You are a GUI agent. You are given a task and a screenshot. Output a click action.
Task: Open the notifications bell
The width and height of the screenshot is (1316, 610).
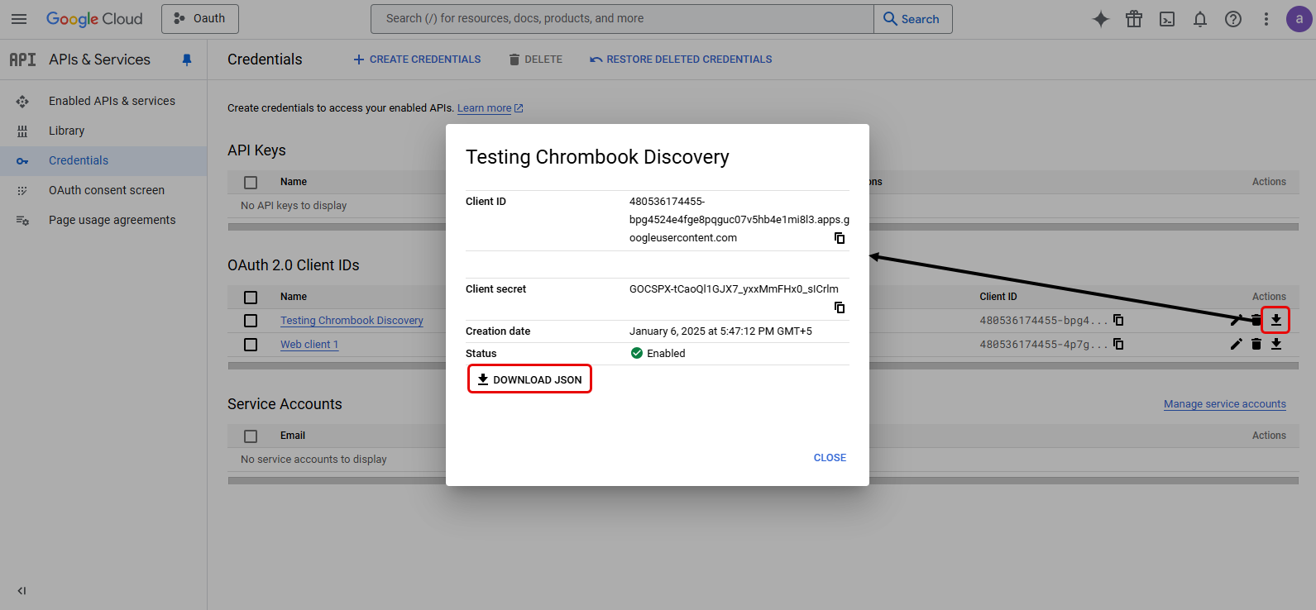pos(1200,19)
